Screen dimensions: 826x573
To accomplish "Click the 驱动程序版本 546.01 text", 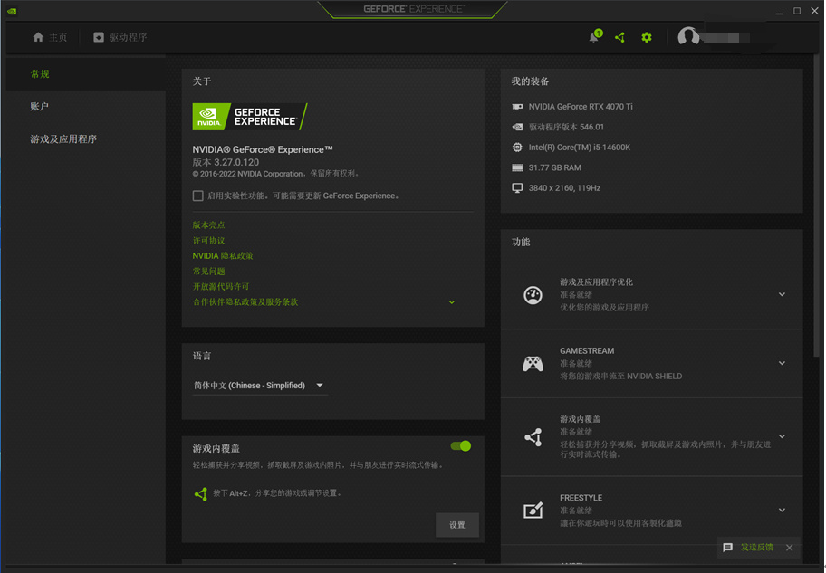I will click(566, 127).
